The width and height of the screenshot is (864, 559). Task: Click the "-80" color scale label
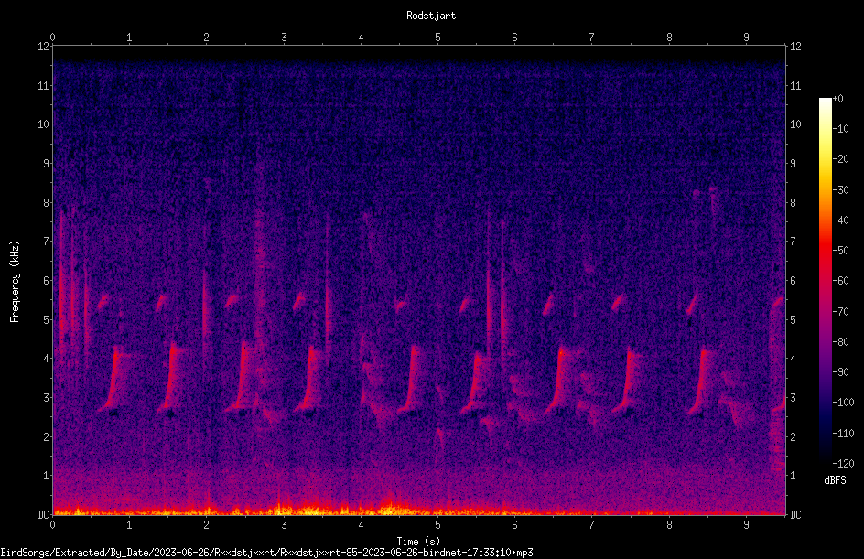(840, 342)
